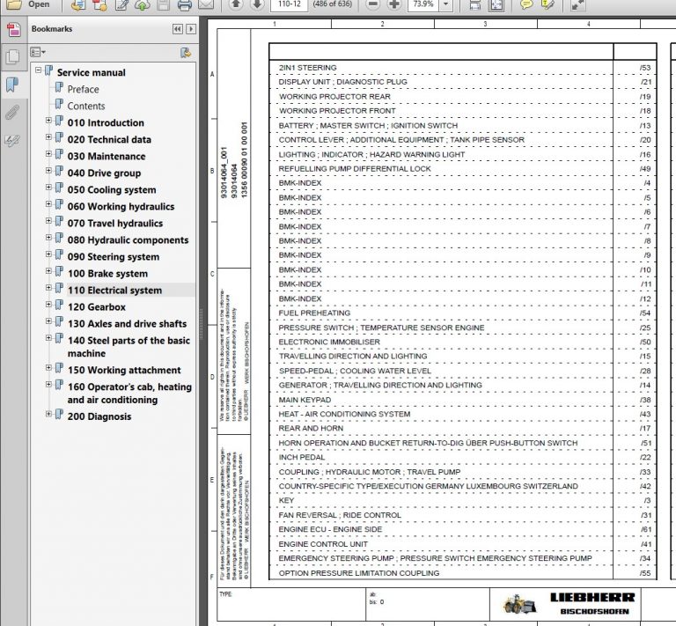The image size is (676, 626).
Task: Click 'FUEL PREHEATING' row text
Action: (314, 313)
